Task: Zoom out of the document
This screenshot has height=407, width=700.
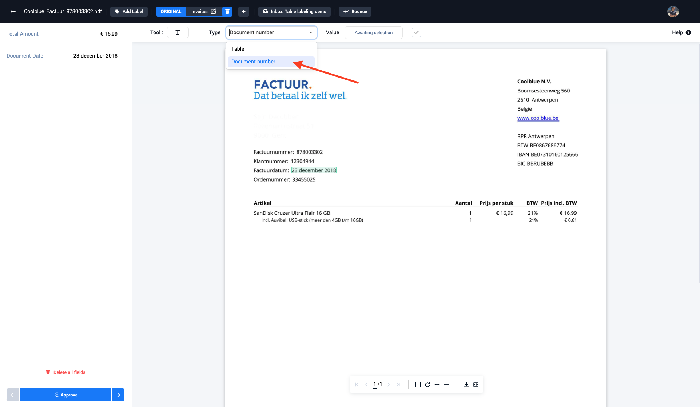Action: 446,384
